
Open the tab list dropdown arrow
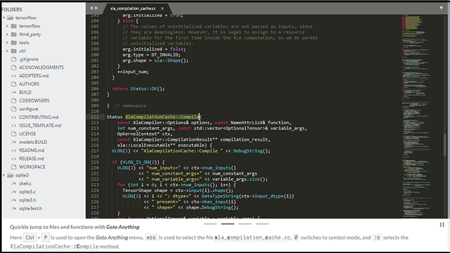[x=441, y=8]
